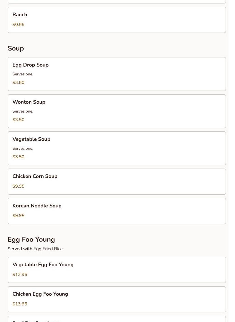The height and width of the screenshot is (322, 235).
Task: Click the $0.65 Ranch price
Action: (x=18, y=25)
